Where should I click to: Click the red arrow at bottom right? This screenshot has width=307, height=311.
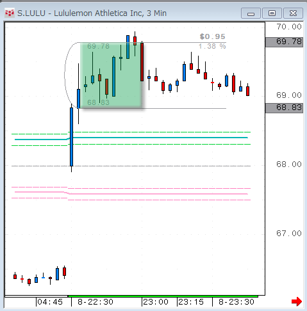point(297,301)
